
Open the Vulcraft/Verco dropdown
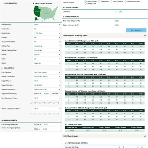47,25
